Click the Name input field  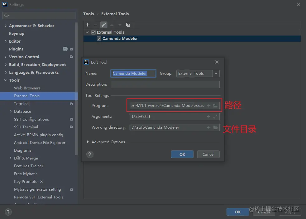pos(133,74)
